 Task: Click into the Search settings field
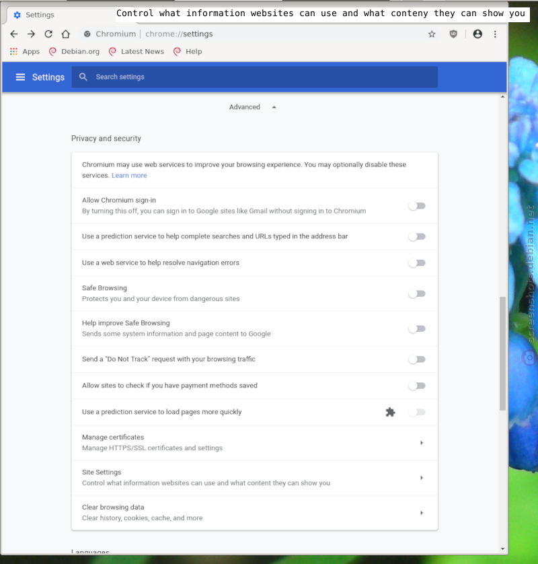tap(254, 77)
